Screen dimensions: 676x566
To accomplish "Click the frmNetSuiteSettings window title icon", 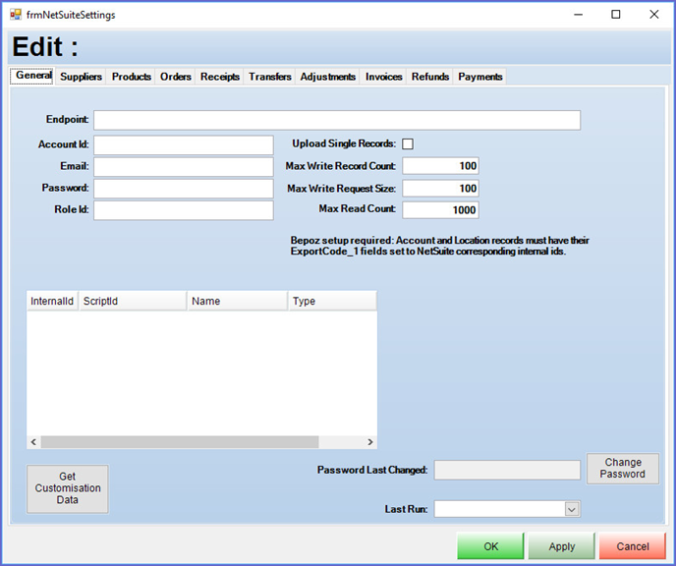I will pyautogui.click(x=15, y=15).
